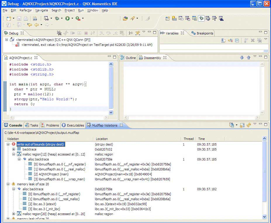This screenshot has width=271, height=223.
Task: Switch to the Breakpoints tab
Action: (205, 33)
